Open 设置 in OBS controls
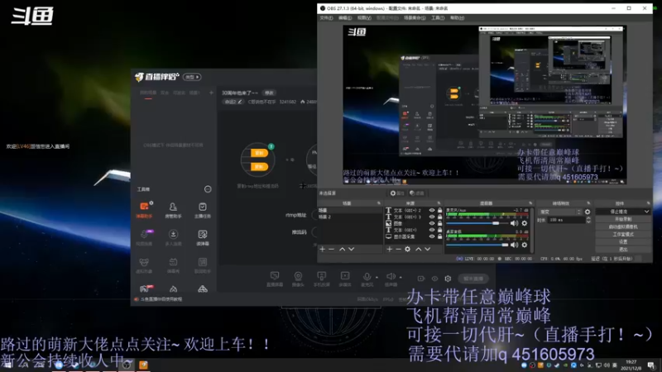Screen dimensions: 662x372 [623, 242]
